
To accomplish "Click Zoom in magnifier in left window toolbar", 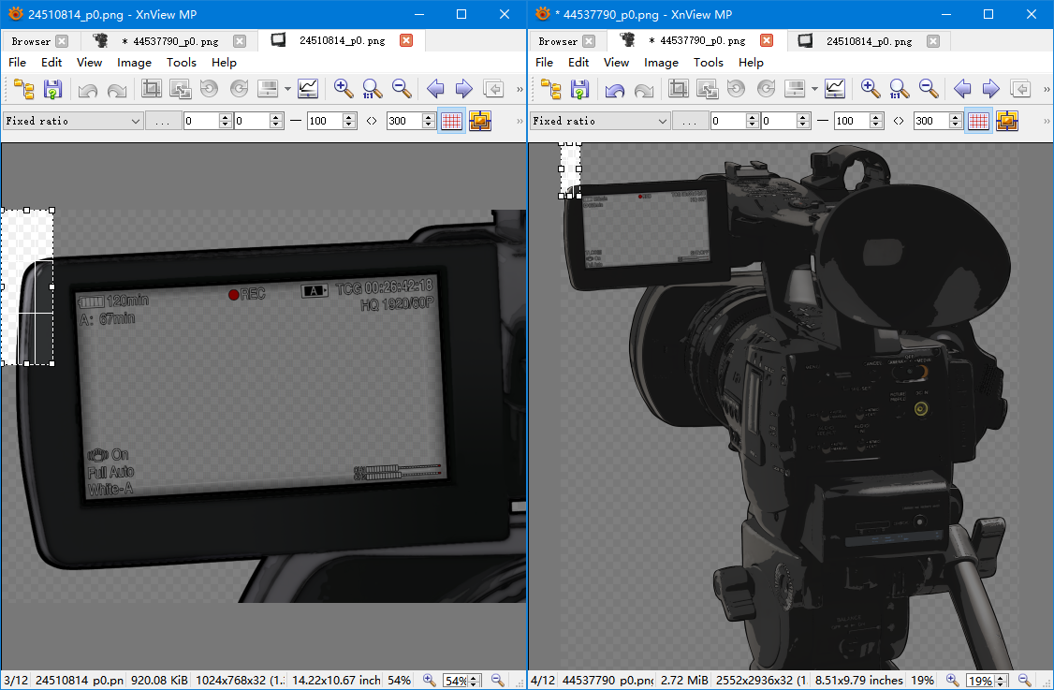I will (344, 89).
